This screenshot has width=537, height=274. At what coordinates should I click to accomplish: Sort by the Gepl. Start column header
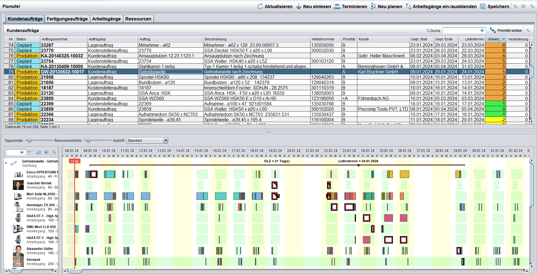pyautogui.click(x=422, y=39)
